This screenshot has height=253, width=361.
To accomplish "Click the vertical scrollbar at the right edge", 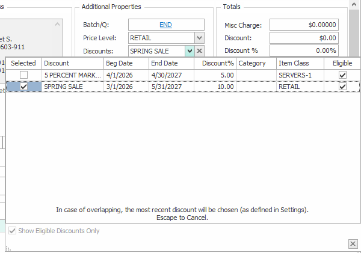I will click(354, 30).
